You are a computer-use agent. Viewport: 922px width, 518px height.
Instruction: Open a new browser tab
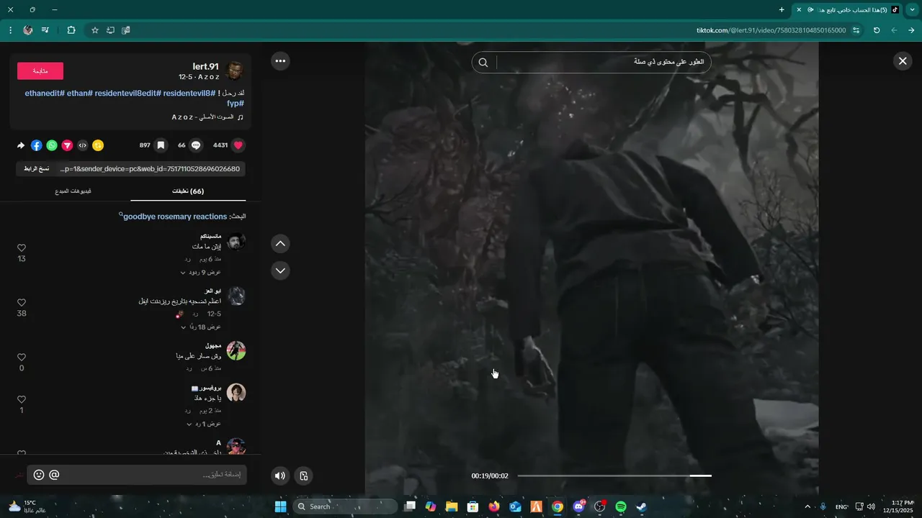click(782, 10)
